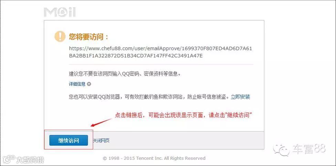Open the 详细信息 link
This screenshot has height=166, width=336.
tap(77, 84)
